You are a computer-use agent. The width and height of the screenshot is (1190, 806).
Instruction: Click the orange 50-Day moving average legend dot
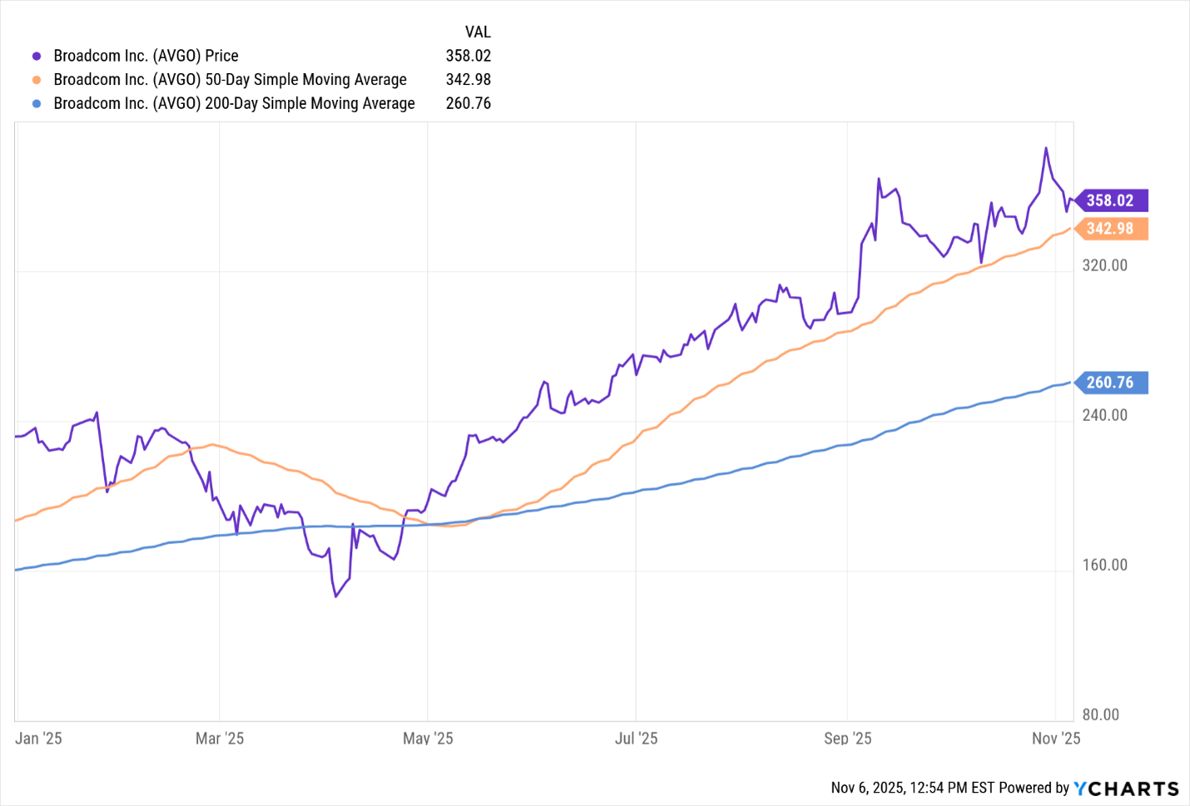(x=37, y=80)
